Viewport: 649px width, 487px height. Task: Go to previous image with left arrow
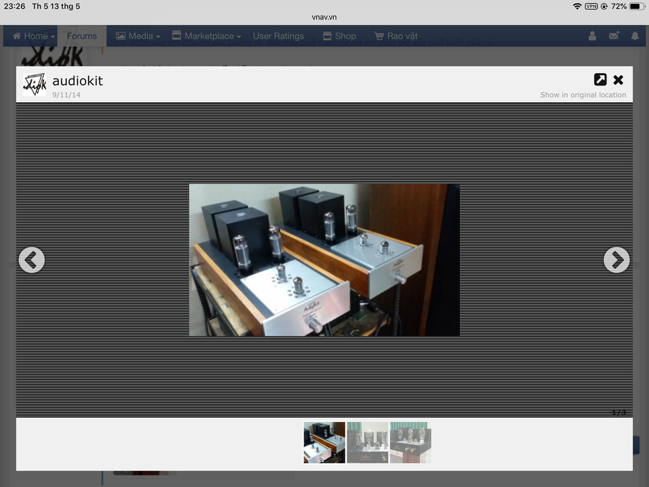32,260
